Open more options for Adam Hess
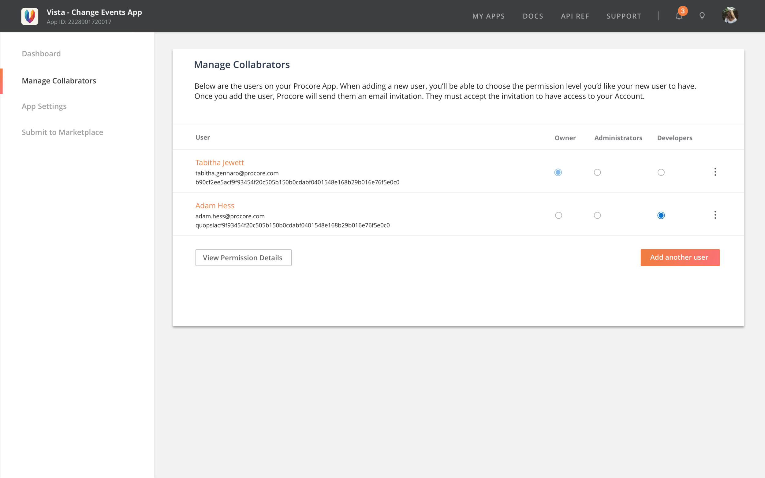765x478 pixels. tap(715, 215)
